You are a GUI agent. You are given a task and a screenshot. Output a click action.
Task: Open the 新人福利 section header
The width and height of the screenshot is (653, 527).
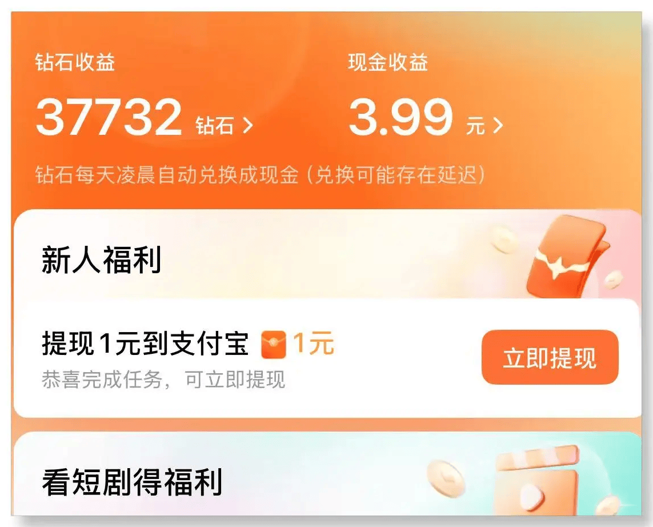[101, 260]
